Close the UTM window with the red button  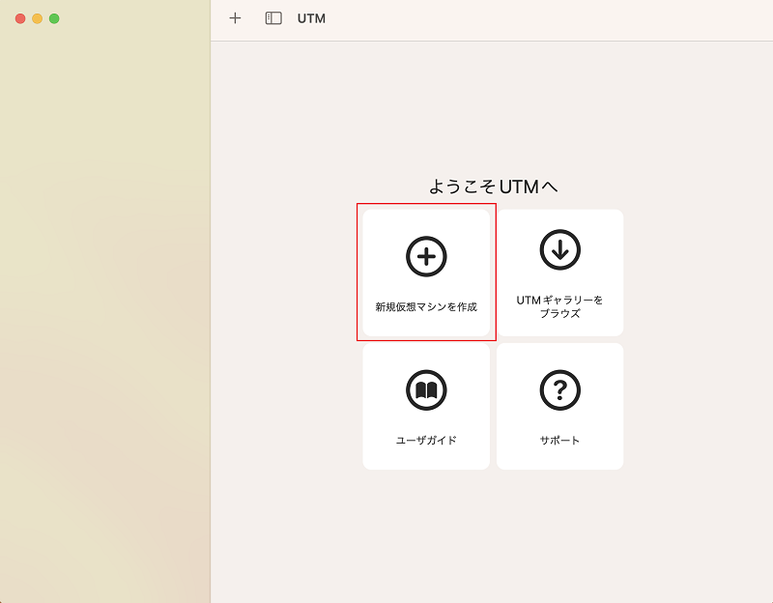(20, 18)
